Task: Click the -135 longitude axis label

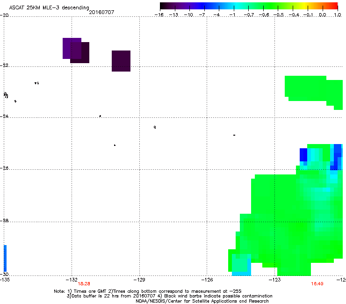Action: 5,280
